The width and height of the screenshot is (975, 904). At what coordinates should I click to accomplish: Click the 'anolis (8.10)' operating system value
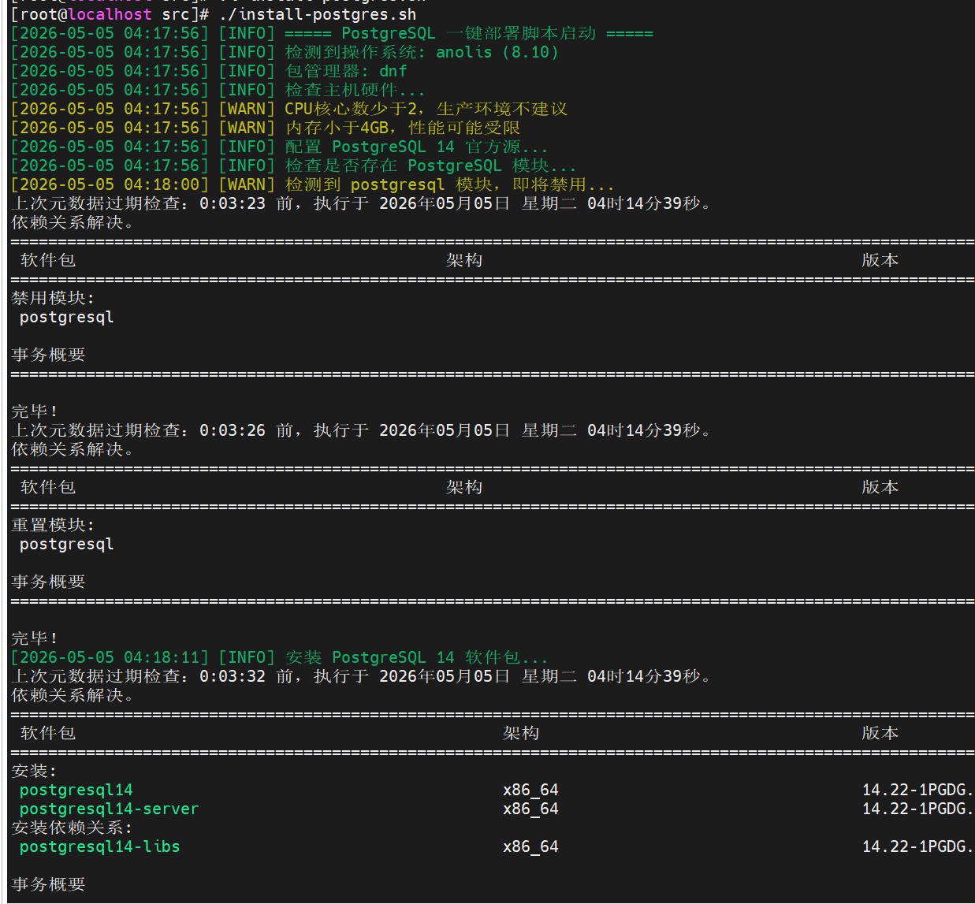(x=497, y=52)
